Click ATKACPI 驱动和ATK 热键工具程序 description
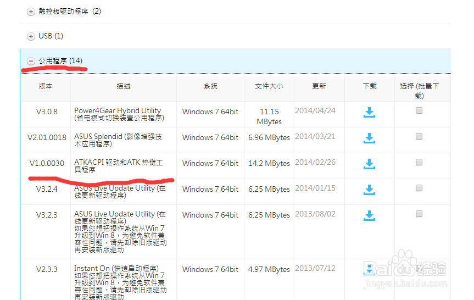 click(x=119, y=166)
